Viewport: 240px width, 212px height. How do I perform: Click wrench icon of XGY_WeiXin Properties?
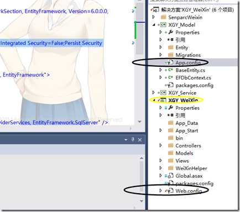(171, 108)
